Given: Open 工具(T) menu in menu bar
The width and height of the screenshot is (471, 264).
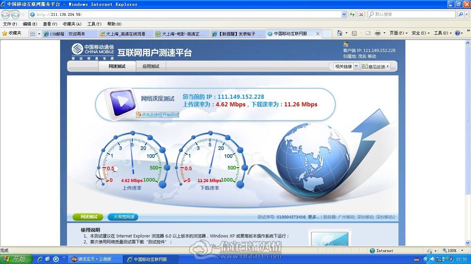Looking at the screenshot, I should [x=94, y=24].
